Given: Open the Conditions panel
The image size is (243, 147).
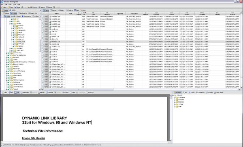Looking at the screenshot, I should click(x=200, y=92).
